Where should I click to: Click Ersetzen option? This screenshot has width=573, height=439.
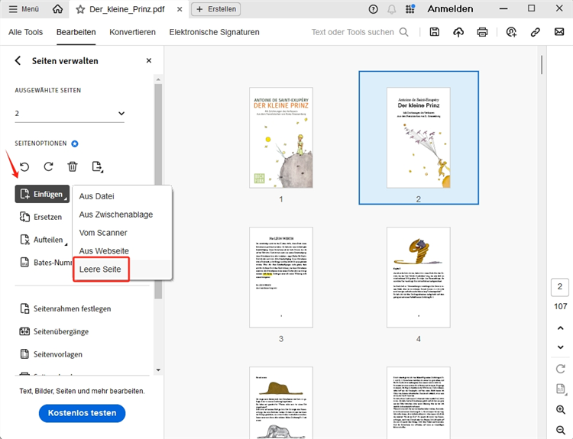[40, 217]
